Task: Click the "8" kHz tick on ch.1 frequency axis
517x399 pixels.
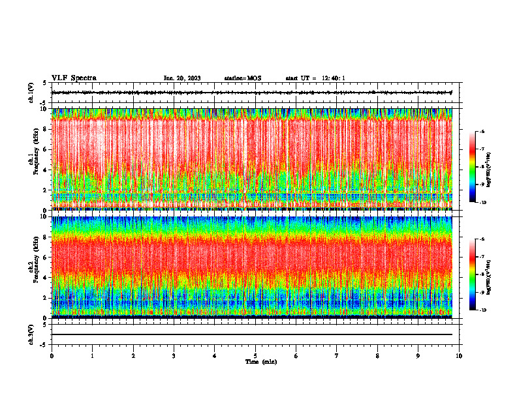Action: [46, 129]
